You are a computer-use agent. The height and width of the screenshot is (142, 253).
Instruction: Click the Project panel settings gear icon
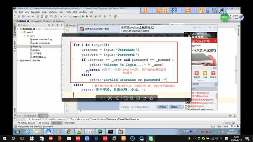57,25
